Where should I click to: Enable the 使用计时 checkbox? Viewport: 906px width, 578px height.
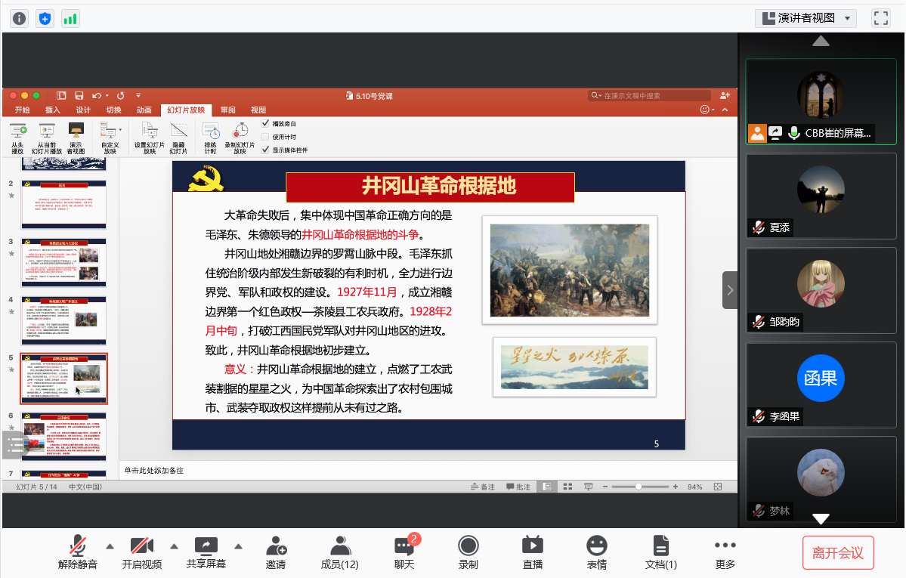266,136
